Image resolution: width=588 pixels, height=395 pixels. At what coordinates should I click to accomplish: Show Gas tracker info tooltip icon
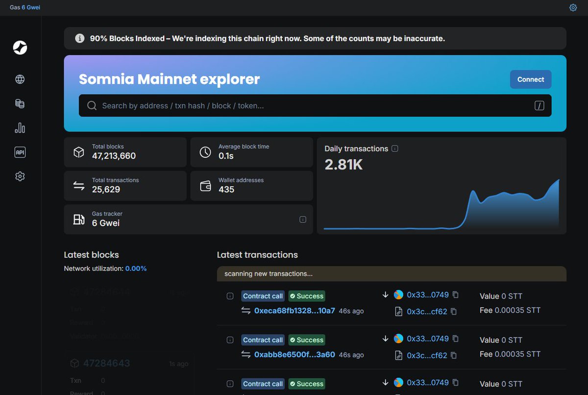pyautogui.click(x=303, y=220)
